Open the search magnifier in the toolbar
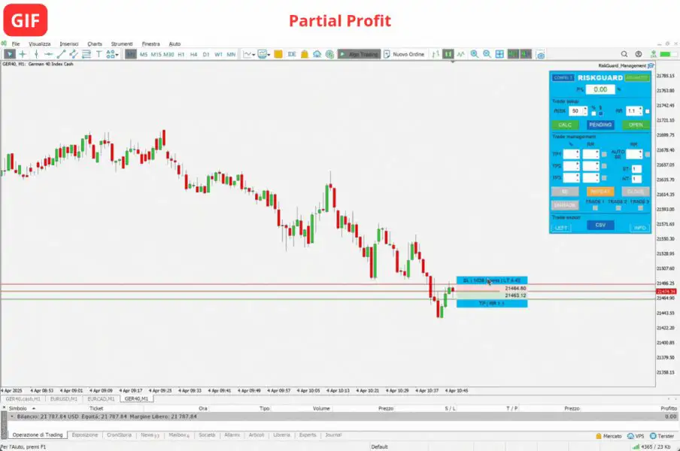Image resolution: width=680 pixels, height=451 pixels. pos(625,53)
